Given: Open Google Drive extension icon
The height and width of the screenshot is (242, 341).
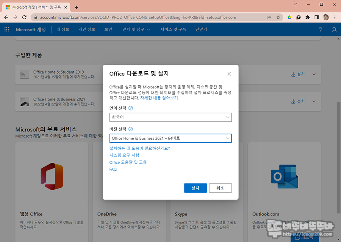Looking at the screenshot, I should (289, 17).
